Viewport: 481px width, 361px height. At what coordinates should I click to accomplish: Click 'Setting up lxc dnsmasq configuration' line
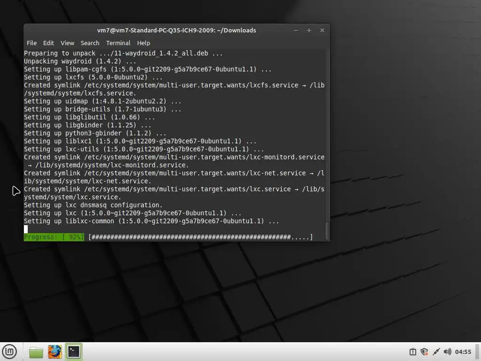coord(93,205)
